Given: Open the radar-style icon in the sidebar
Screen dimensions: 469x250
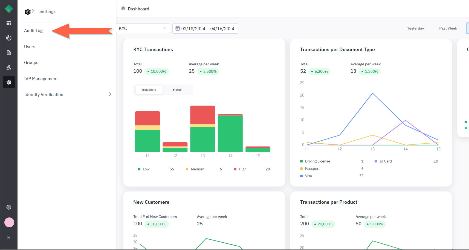Looking at the screenshot, I should coord(9,38).
